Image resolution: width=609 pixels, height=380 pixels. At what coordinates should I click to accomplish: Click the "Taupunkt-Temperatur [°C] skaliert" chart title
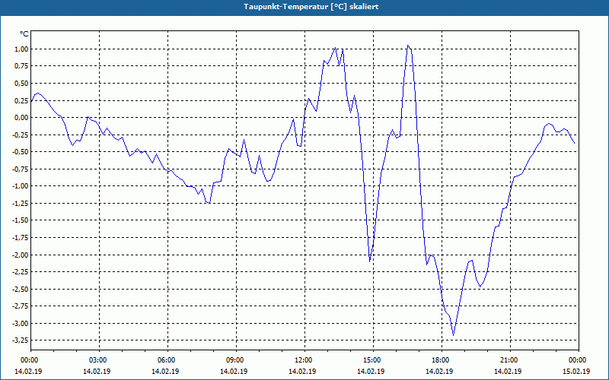[311, 7]
